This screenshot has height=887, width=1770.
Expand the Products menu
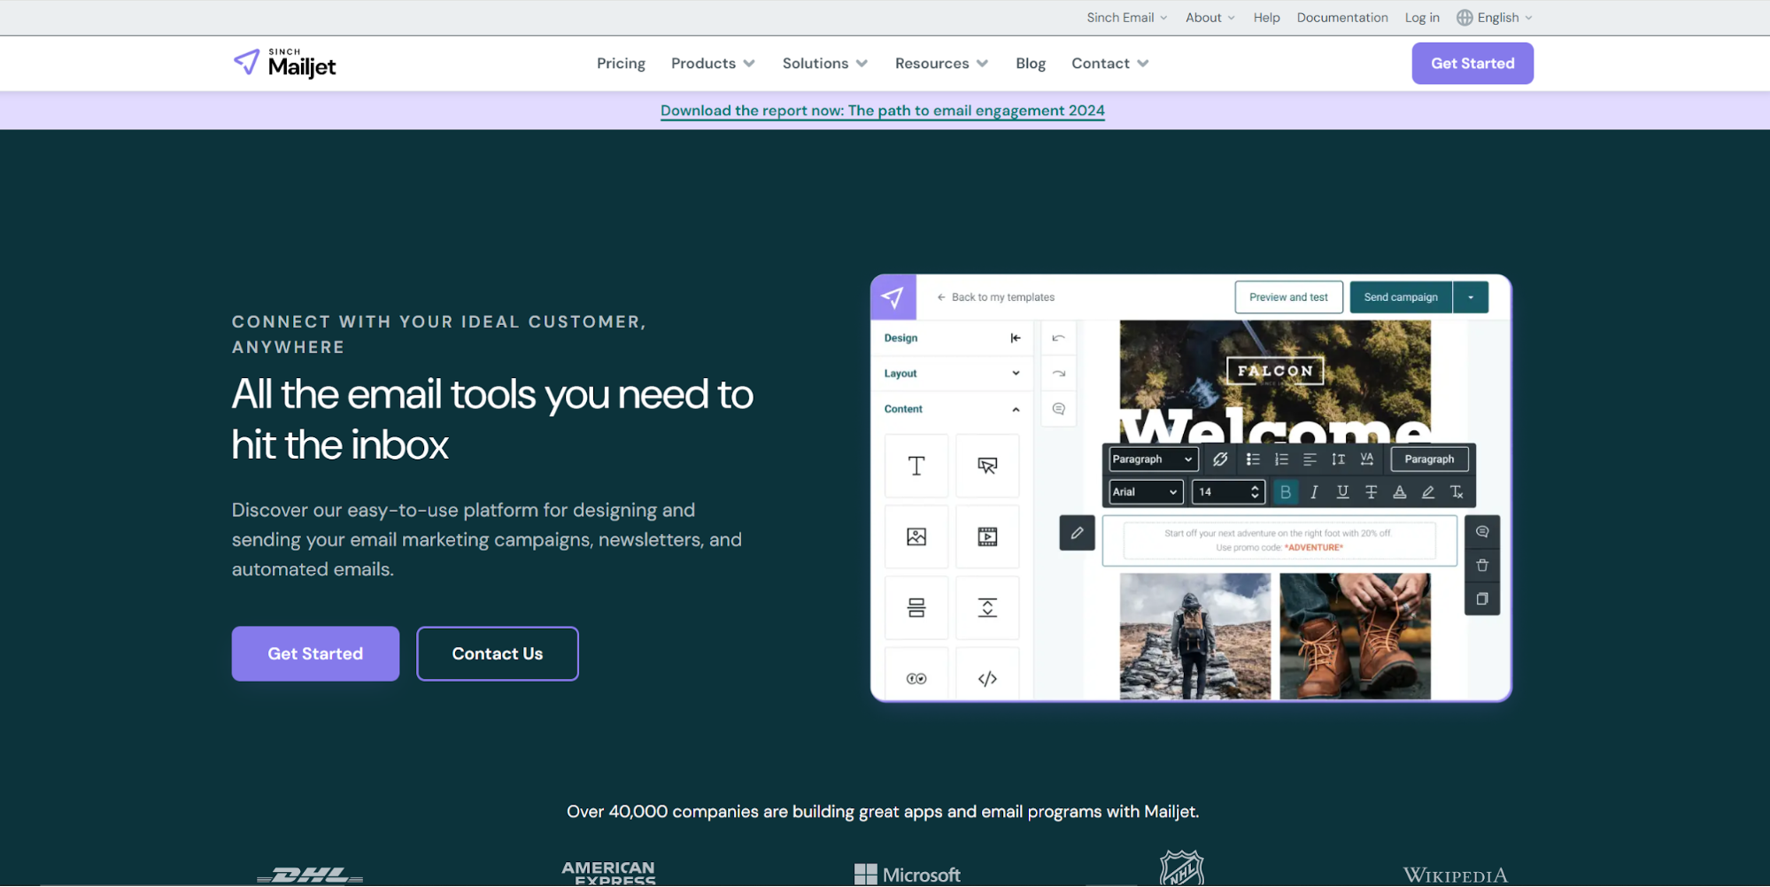(x=713, y=64)
